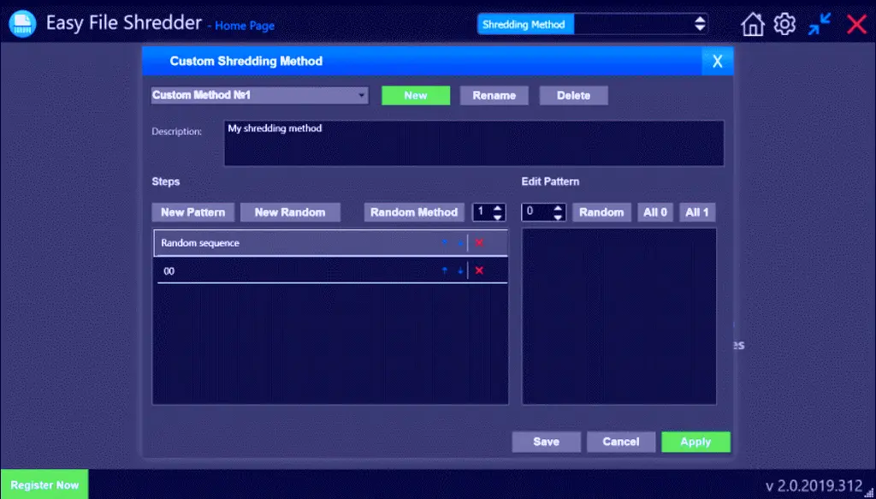Delete the custom method
Viewport: 876px width, 499px height.
click(x=573, y=96)
